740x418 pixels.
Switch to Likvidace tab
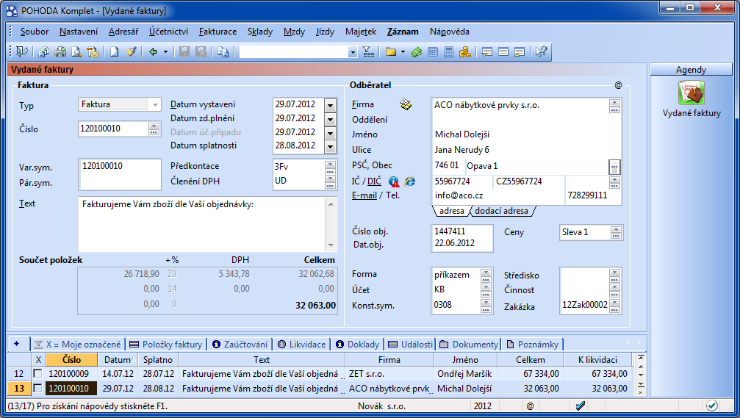[301, 345]
